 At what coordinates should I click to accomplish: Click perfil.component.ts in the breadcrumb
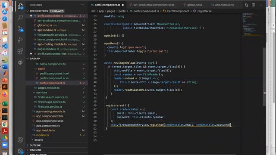146,11
